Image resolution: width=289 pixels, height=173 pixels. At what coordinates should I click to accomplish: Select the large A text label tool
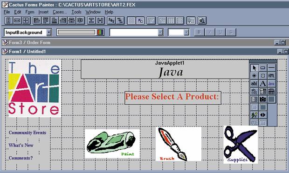click(263, 84)
